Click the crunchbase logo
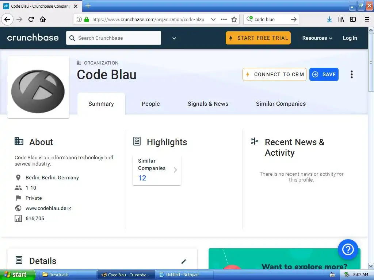 33,38
